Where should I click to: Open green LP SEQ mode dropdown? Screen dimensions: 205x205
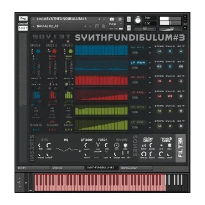(x=150, y=122)
